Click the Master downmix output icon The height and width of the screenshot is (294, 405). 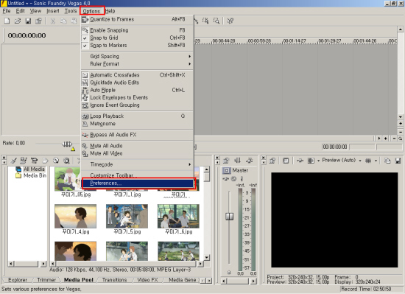[237, 161]
